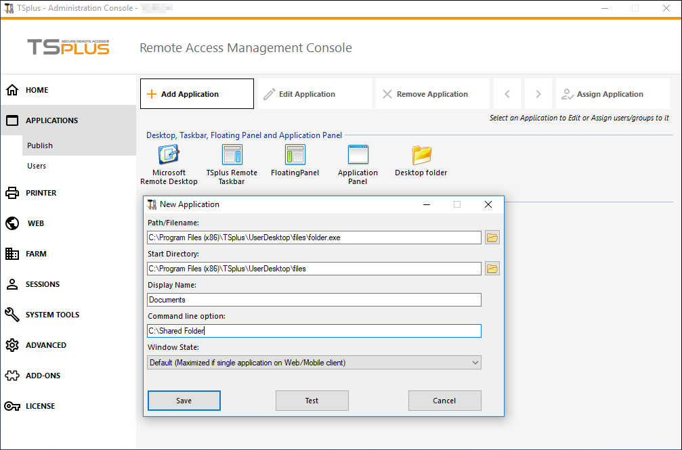Test the new application configuration
This screenshot has height=450, width=682.
312,400
